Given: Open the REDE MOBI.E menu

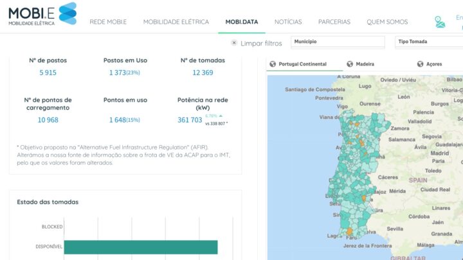Looking at the screenshot, I should 108,22.
